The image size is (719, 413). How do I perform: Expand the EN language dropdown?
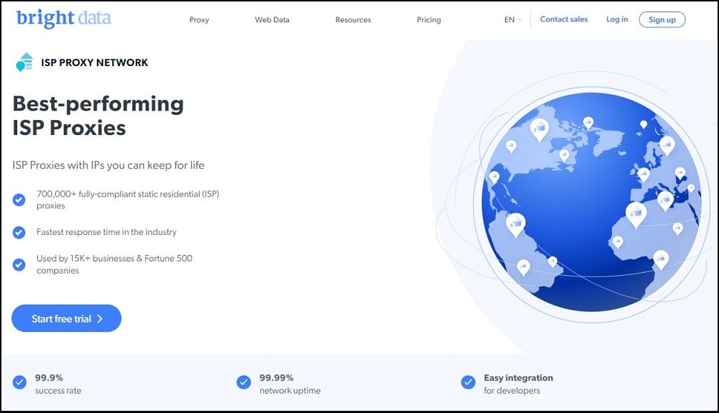(x=513, y=19)
